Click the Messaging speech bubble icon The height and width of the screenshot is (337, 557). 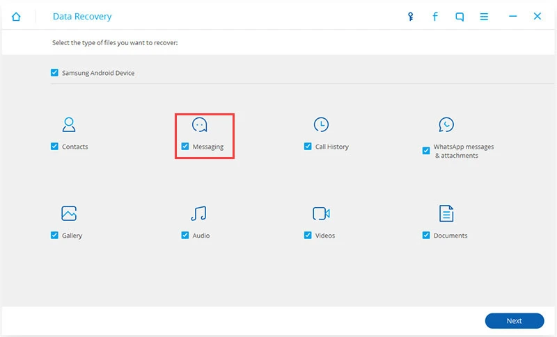point(200,125)
